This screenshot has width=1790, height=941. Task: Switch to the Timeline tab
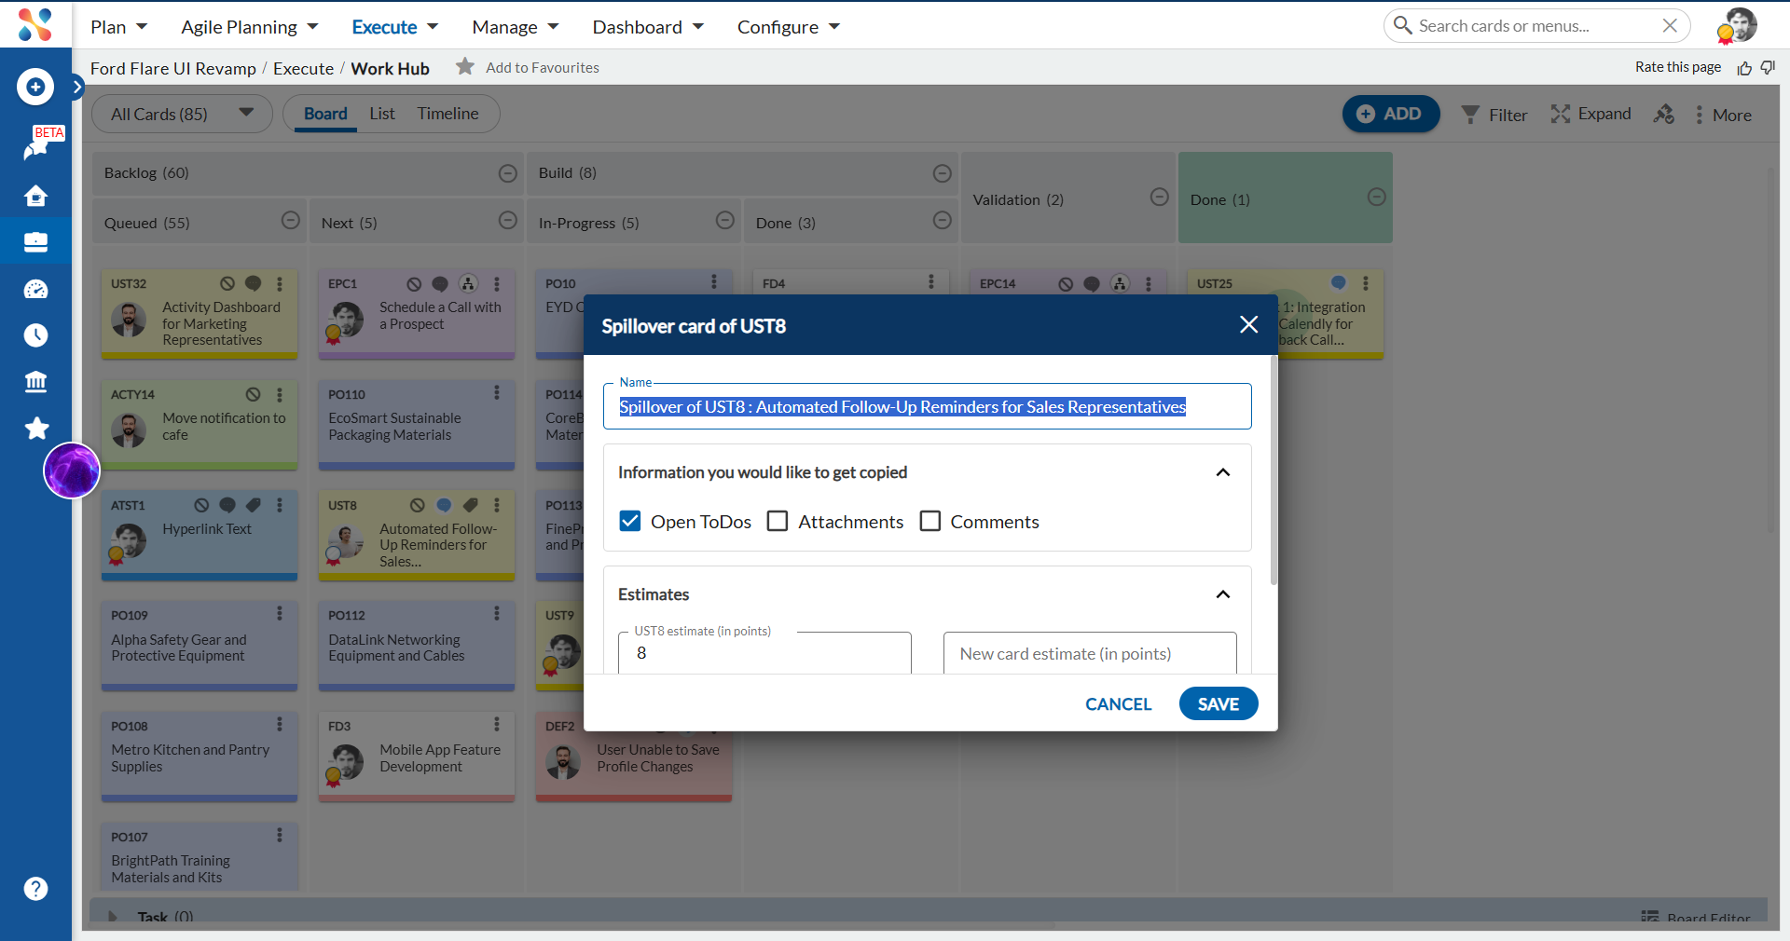pos(447,114)
